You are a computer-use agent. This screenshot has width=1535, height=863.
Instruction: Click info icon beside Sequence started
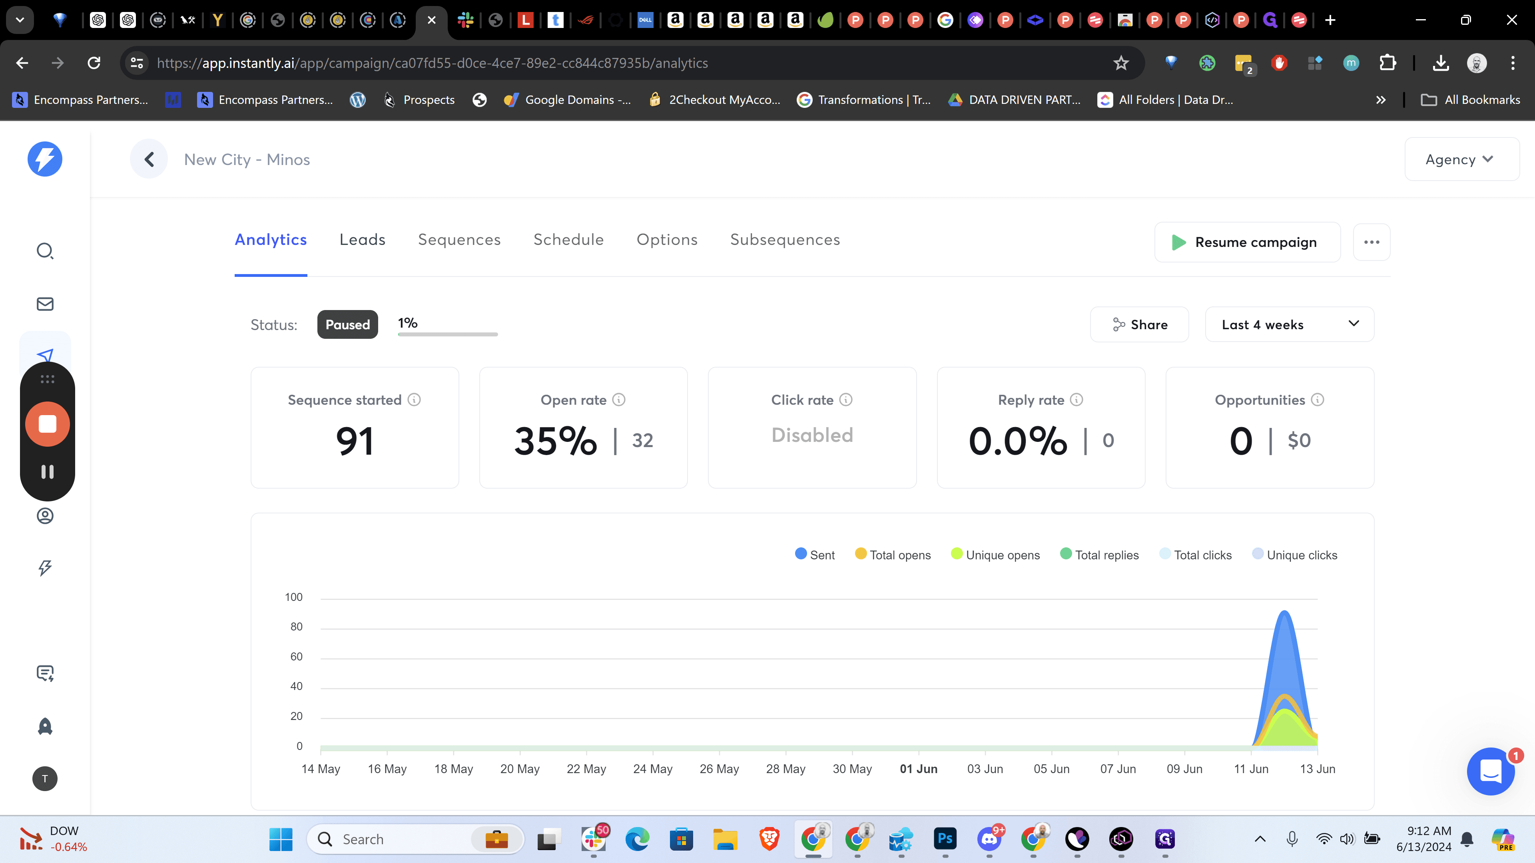(x=414, y=400)
